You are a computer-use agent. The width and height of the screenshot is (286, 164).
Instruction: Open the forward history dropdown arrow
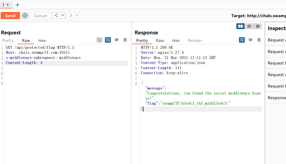[x=77, y=16]
